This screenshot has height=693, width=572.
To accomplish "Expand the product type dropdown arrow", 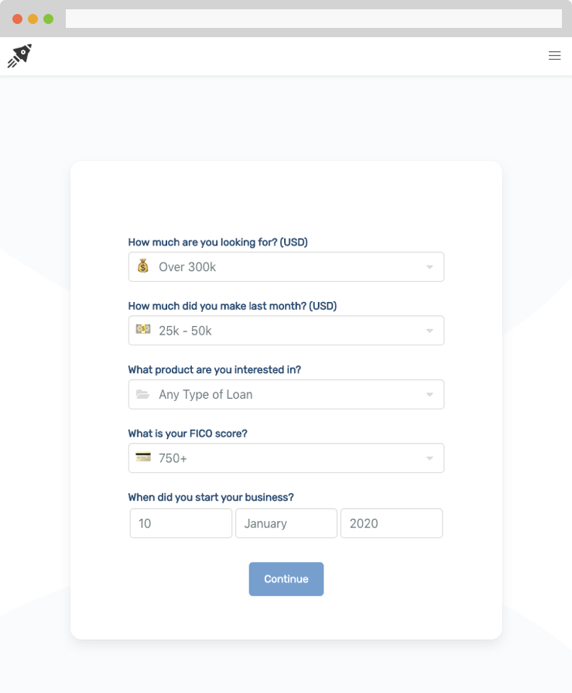I will tap(430, 395).
